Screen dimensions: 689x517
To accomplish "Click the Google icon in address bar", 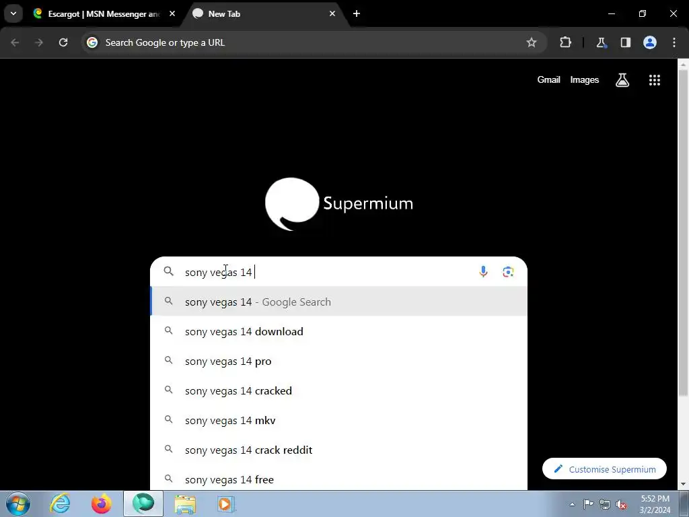I will [92, 42].
